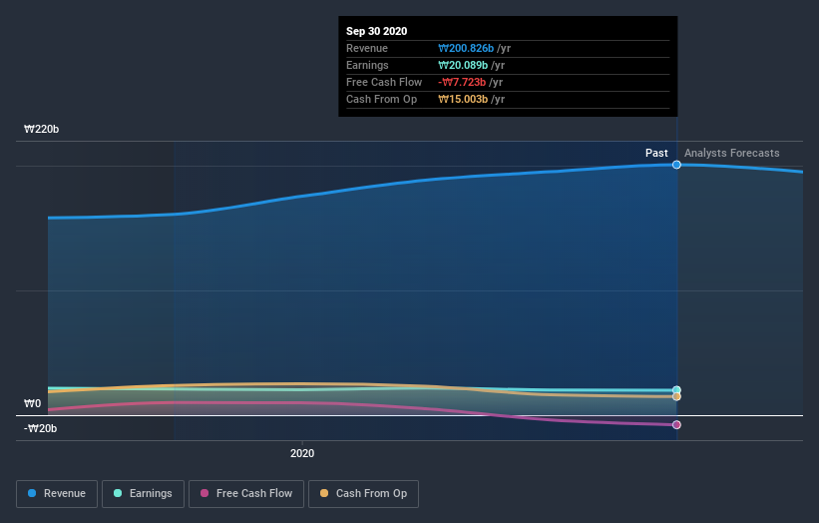
Task: Click the -₩7.723b free cash flow value
Action: pos(462,82)
